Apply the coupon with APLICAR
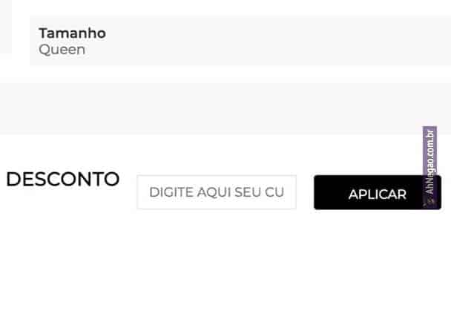The image size is (451, 334). coord(377,193)
